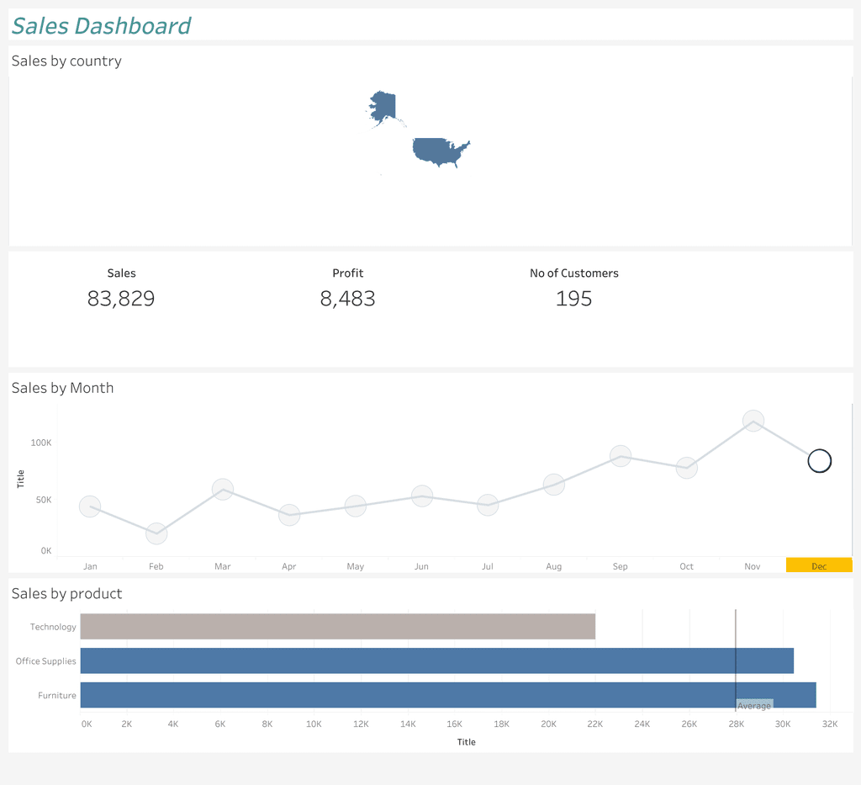The image size is (861, 785).
Task: Select the Jan data point circle
Action: pyautogui.click(x=90, y=507)
